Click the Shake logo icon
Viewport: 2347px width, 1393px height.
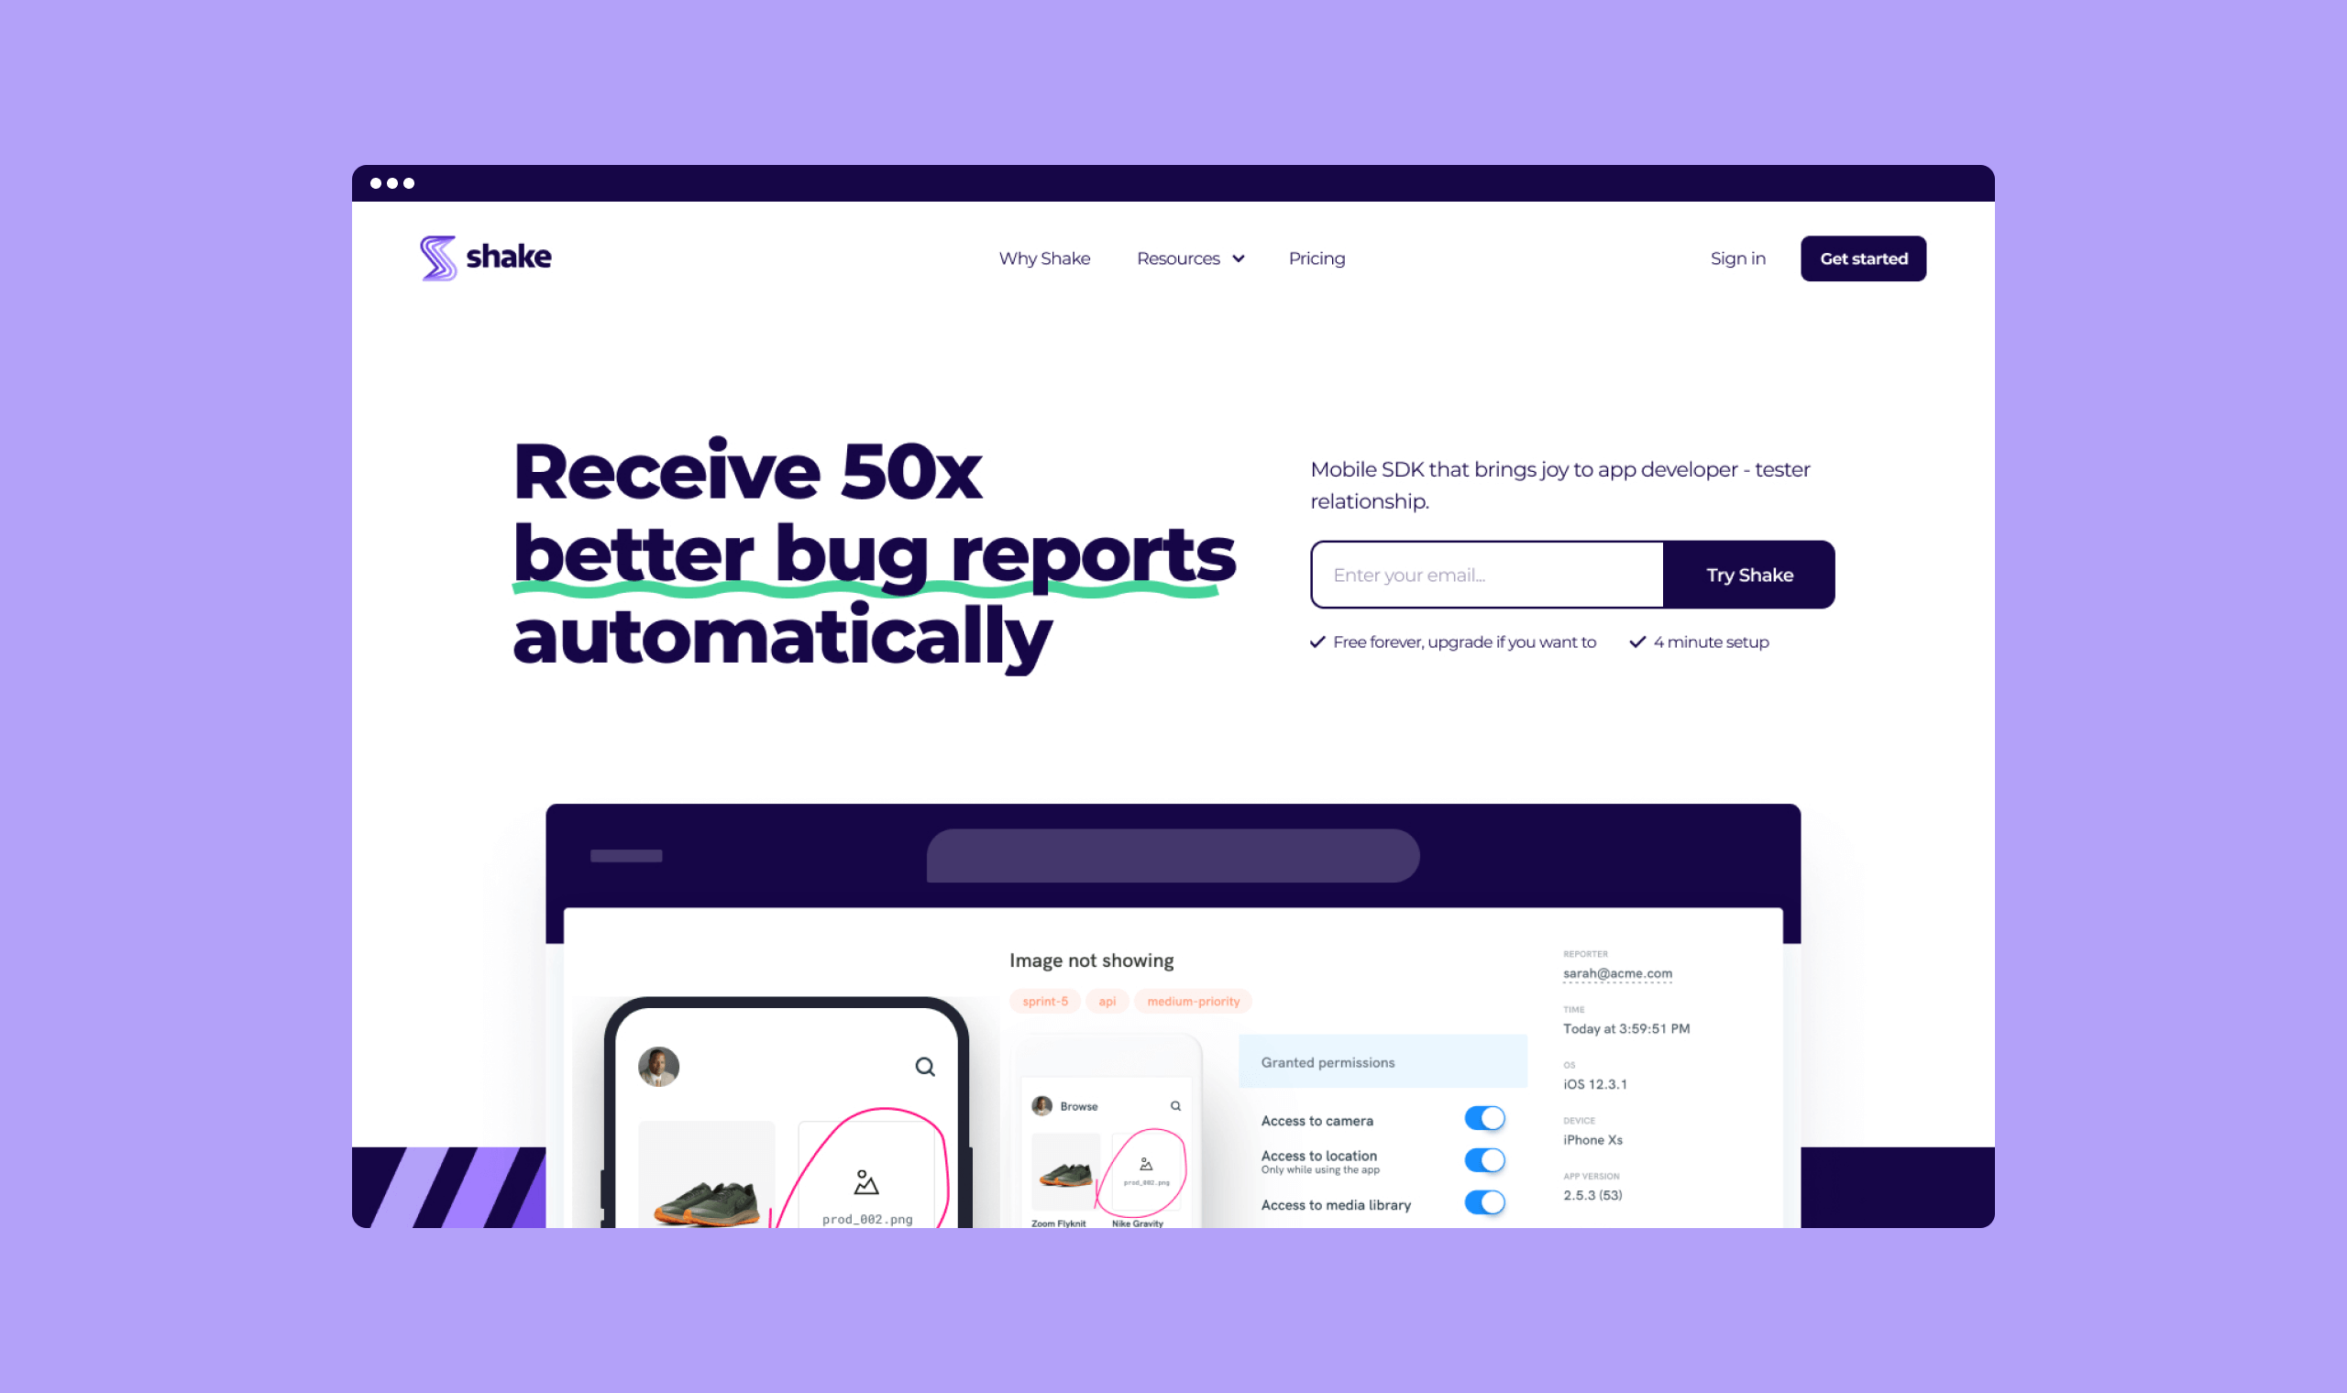point(435,257)
